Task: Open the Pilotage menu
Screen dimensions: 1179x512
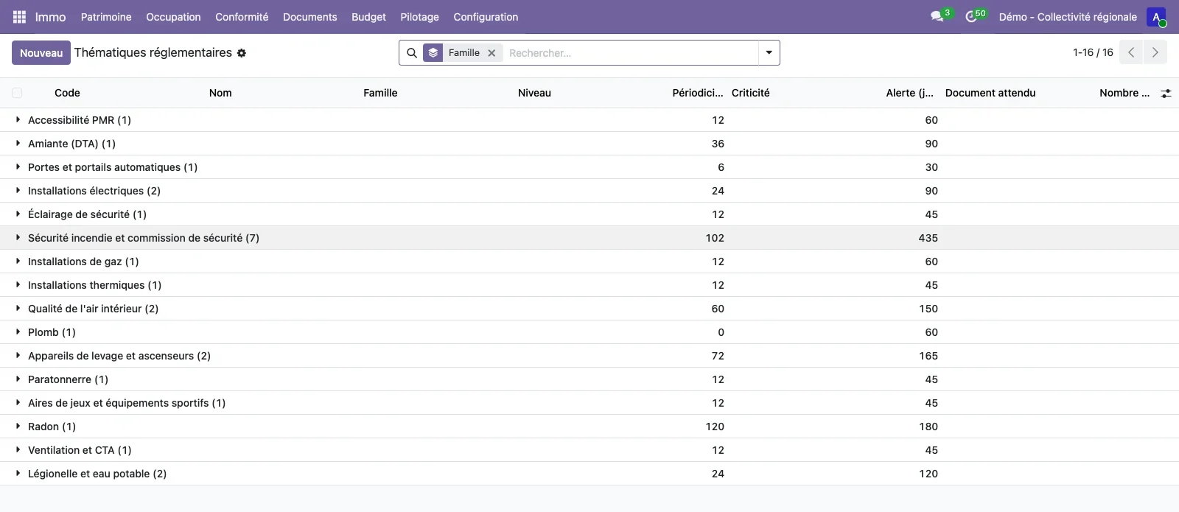Action: pos(419,17)
